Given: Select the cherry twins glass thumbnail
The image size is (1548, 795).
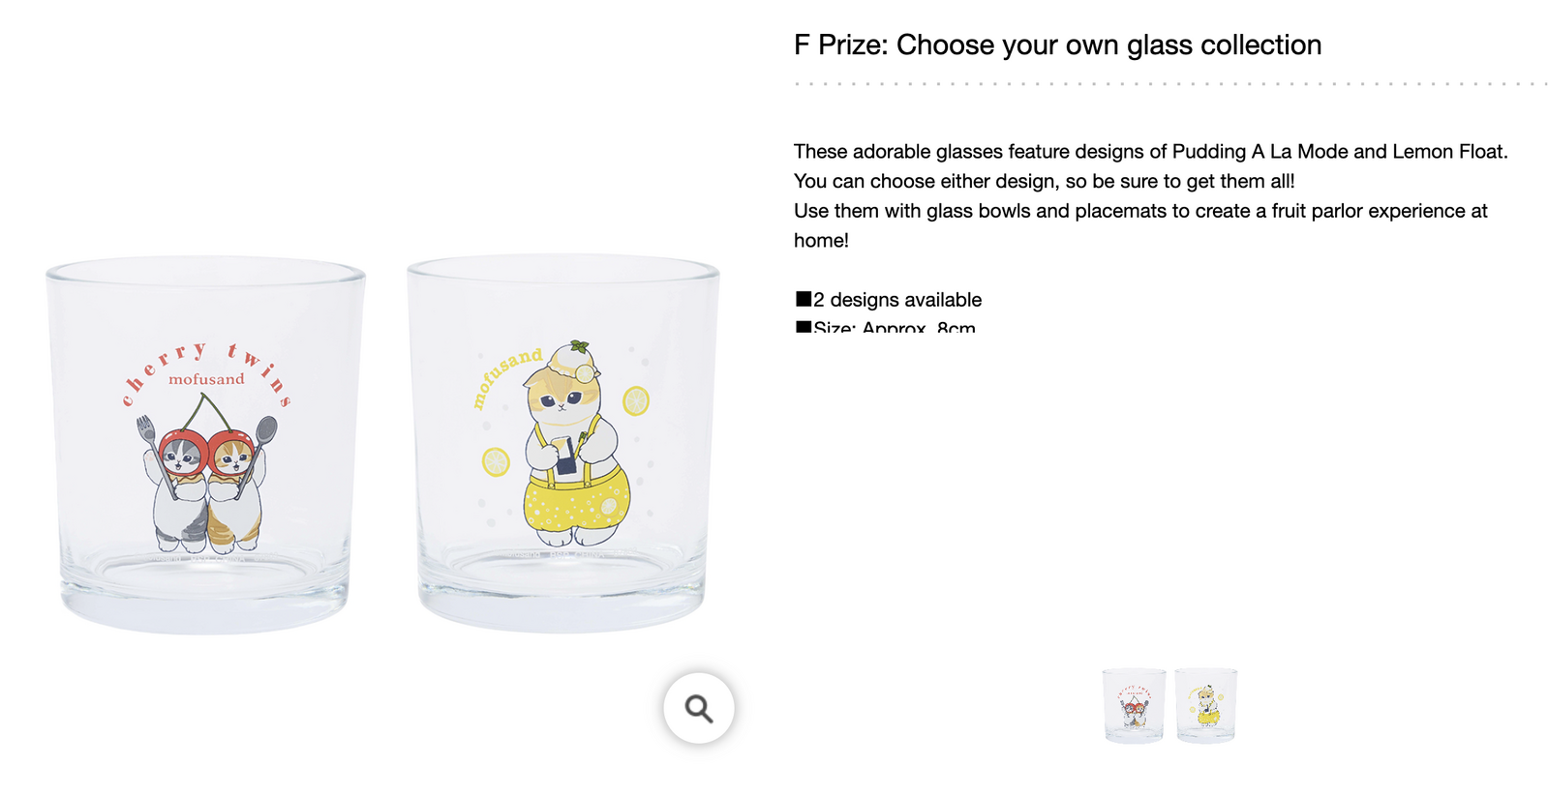Looking at the screenshot, I should pos(1134,705).
